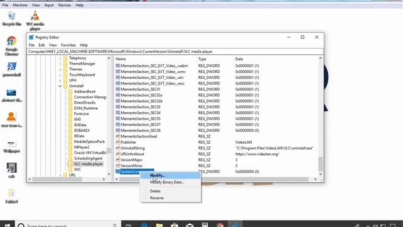Open Chrome from the taskbar
Screen dimensions: 403x227
pyautogui.click(x=220, y=225)
